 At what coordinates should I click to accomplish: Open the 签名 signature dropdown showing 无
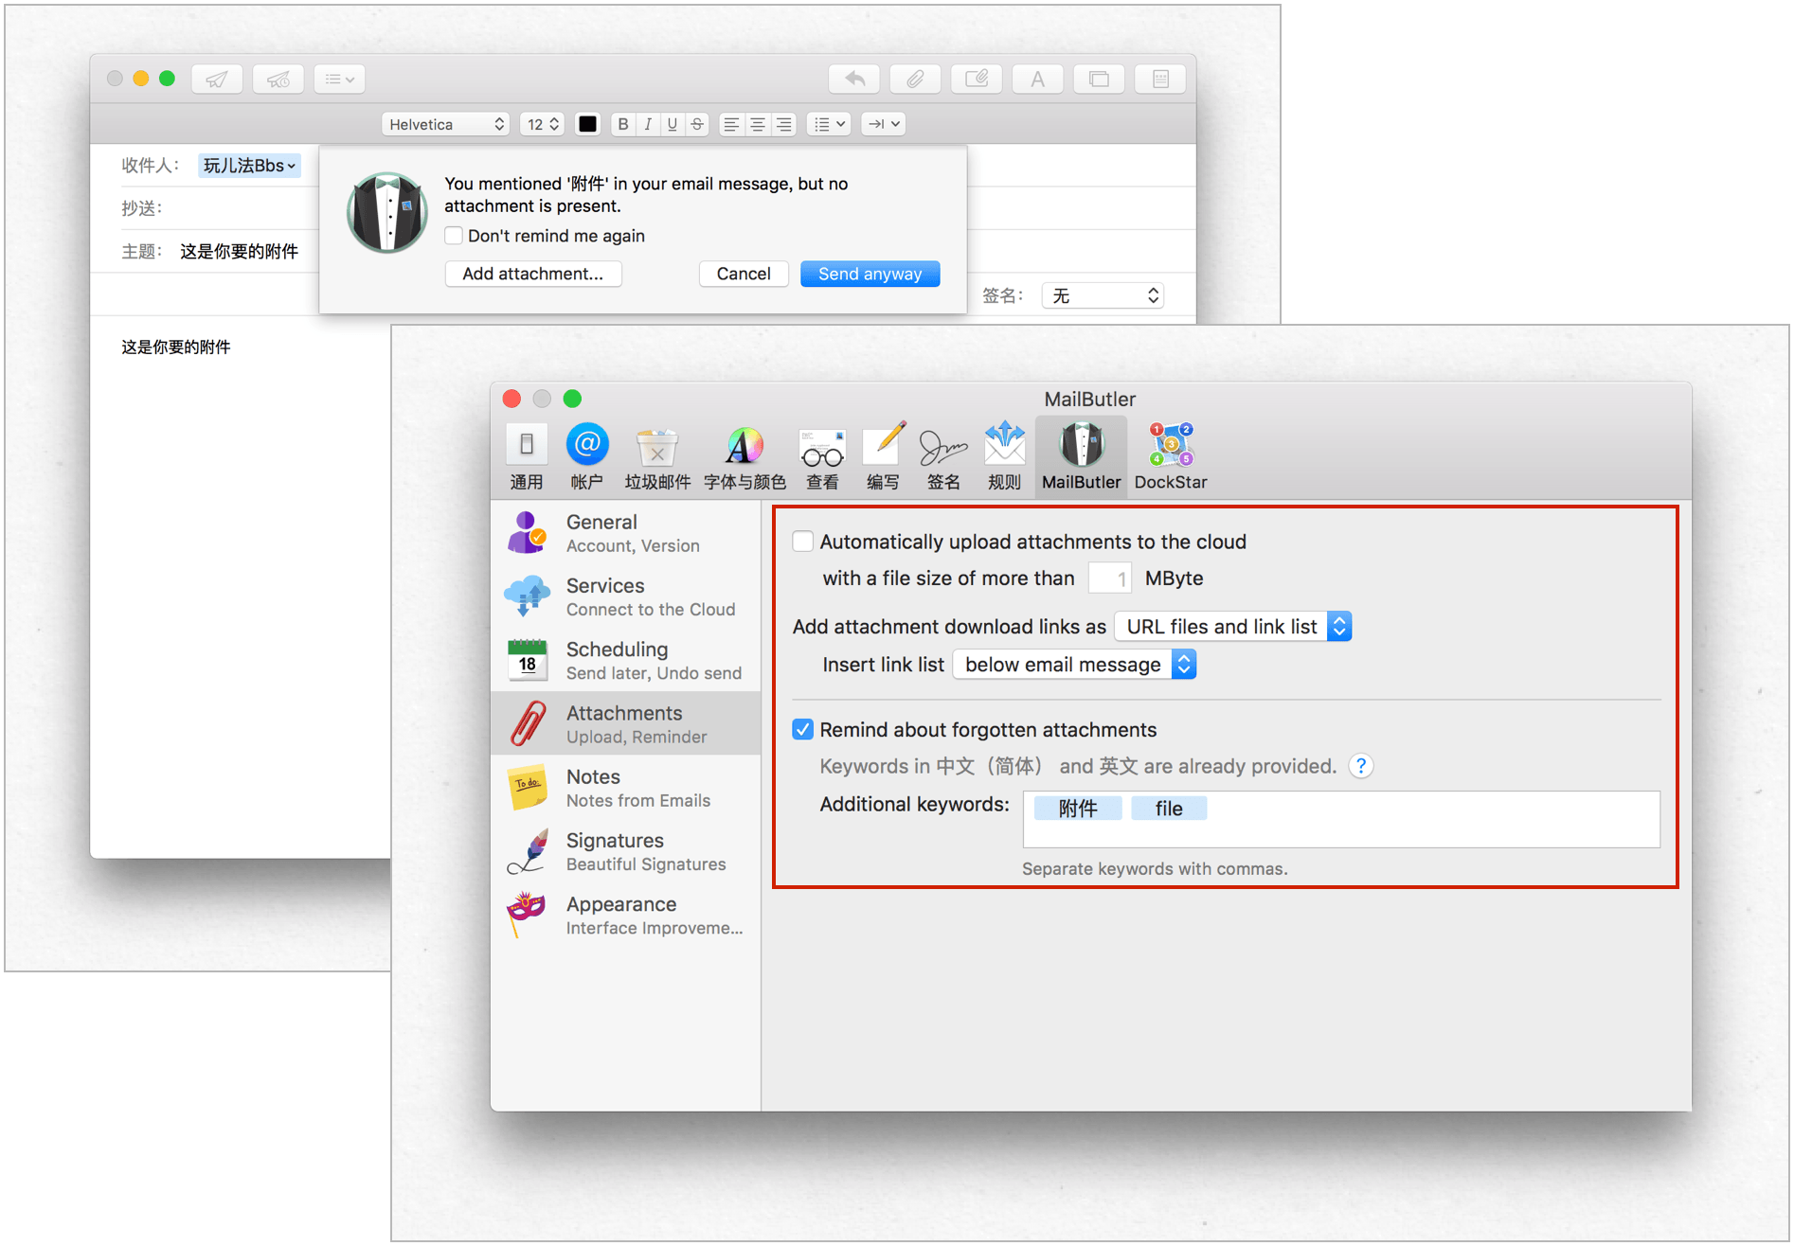1103,295
